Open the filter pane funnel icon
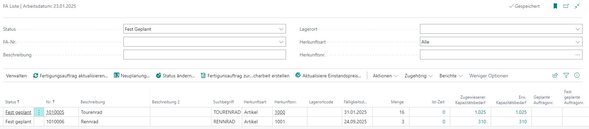Image resolution: width=589 pixels, height=129 pixels. coord(566,76)
